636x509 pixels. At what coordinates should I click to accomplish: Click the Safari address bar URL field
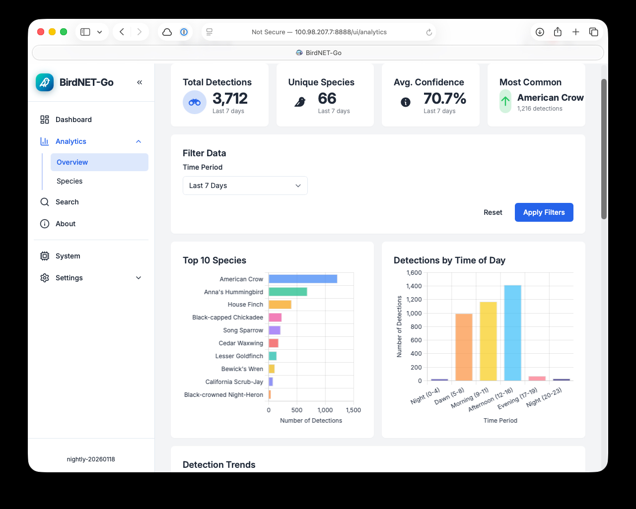click(x=319, y=32)
